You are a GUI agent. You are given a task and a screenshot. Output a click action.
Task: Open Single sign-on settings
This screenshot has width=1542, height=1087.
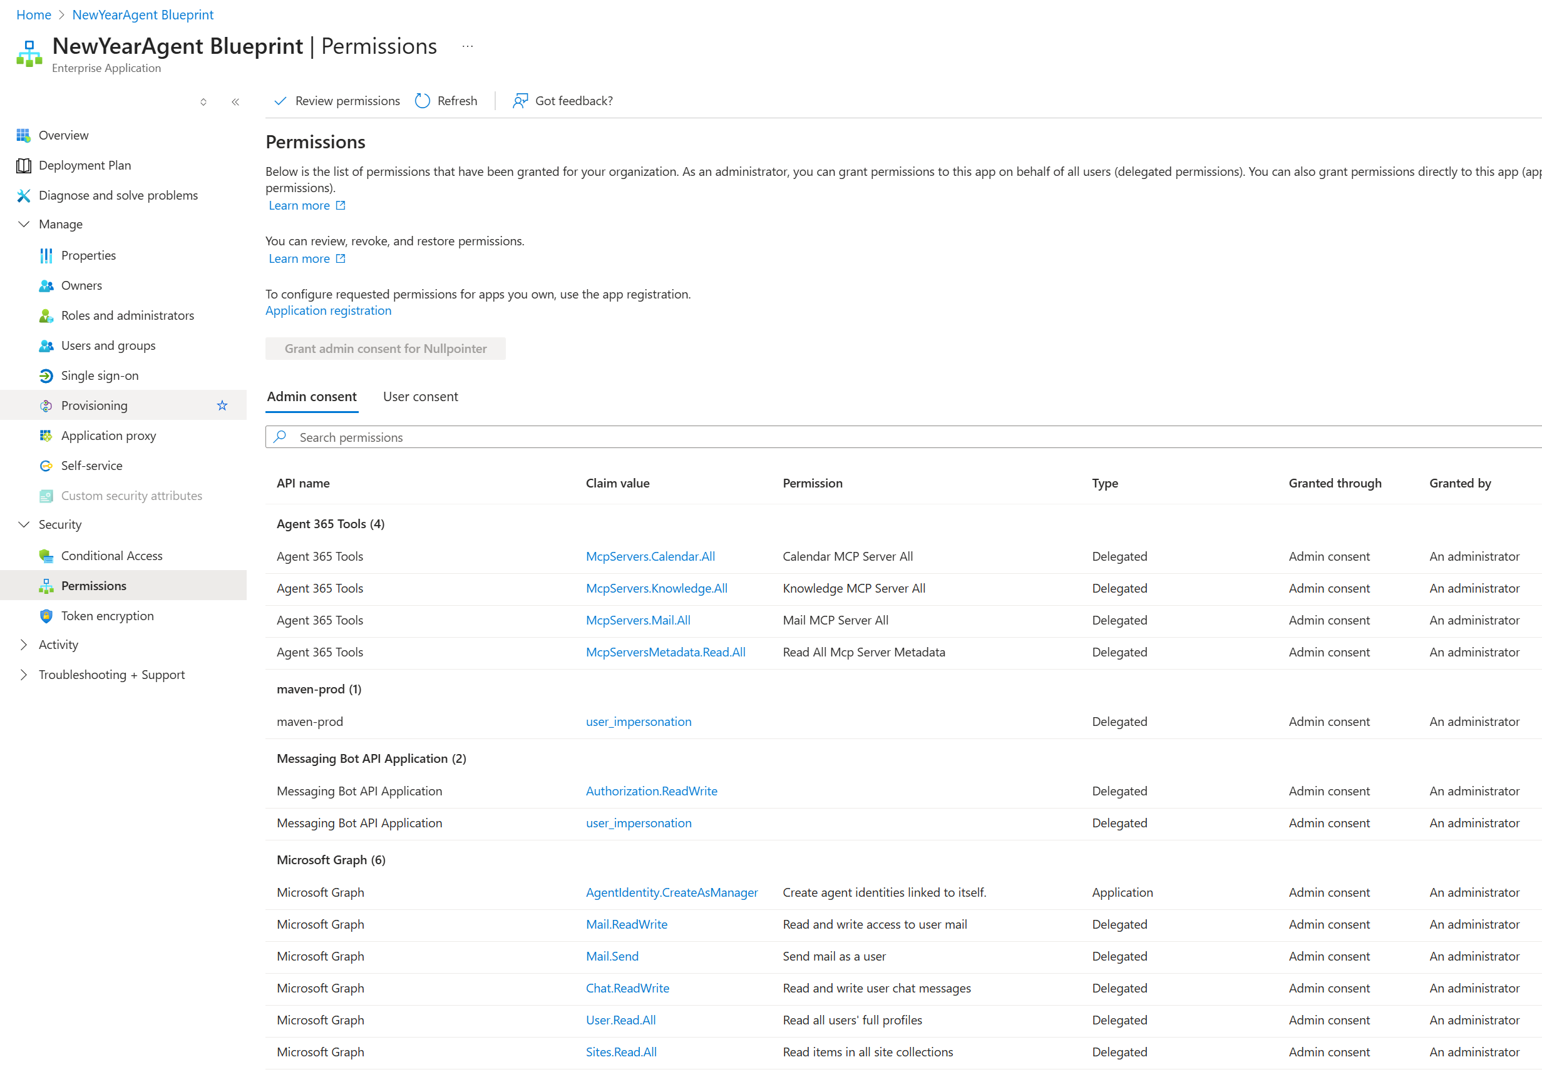[x=100, y=375]
